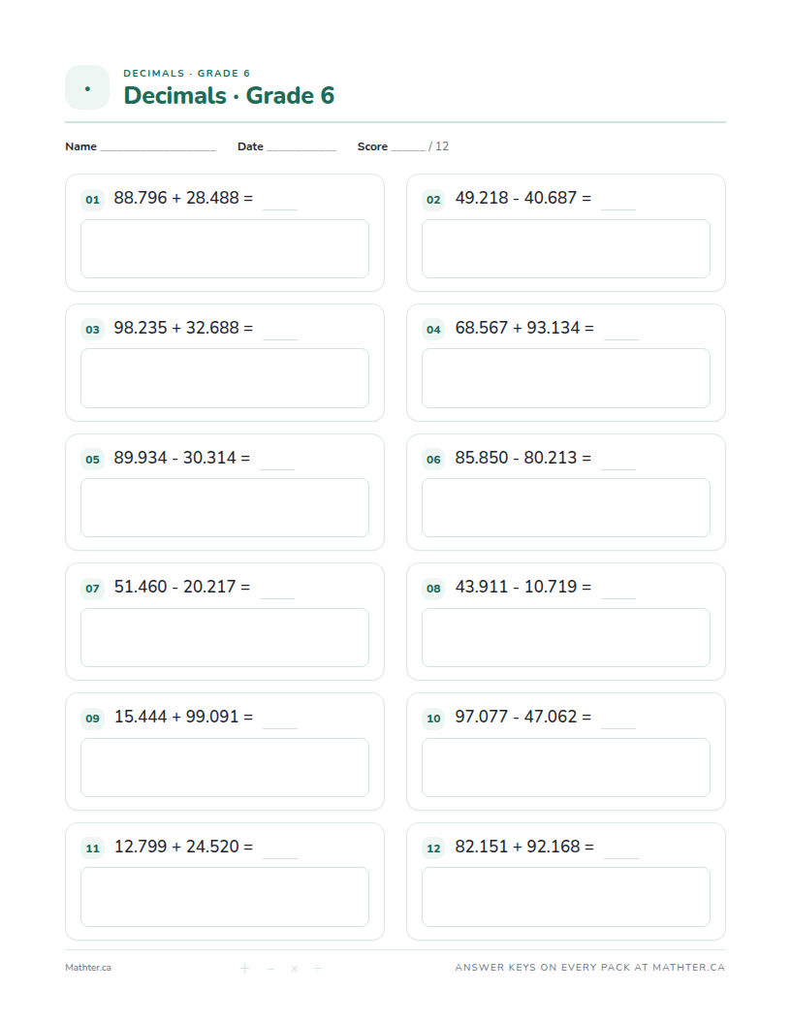Click the 07 problem number badge
The image size is (791, 1024).
point(93,589)
